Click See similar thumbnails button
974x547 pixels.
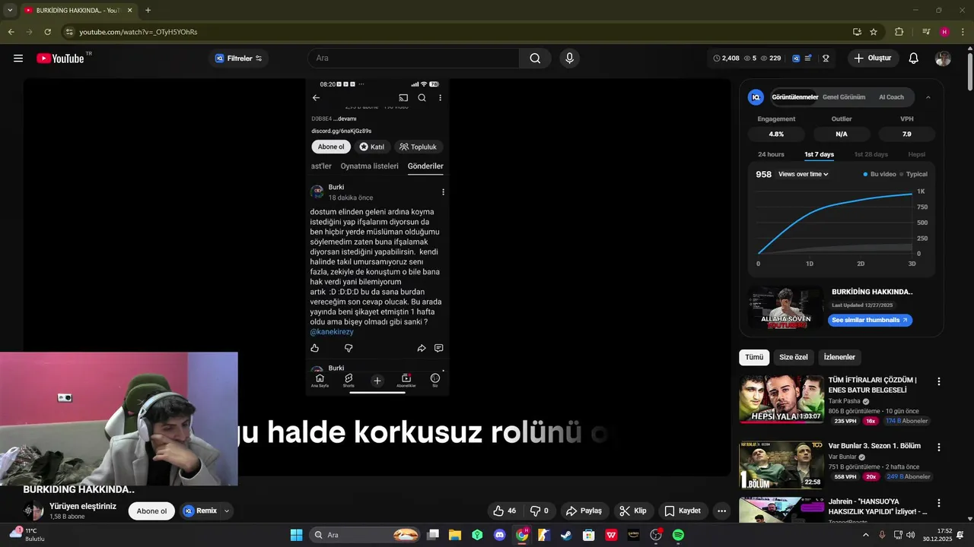click(x=870, y=320)
